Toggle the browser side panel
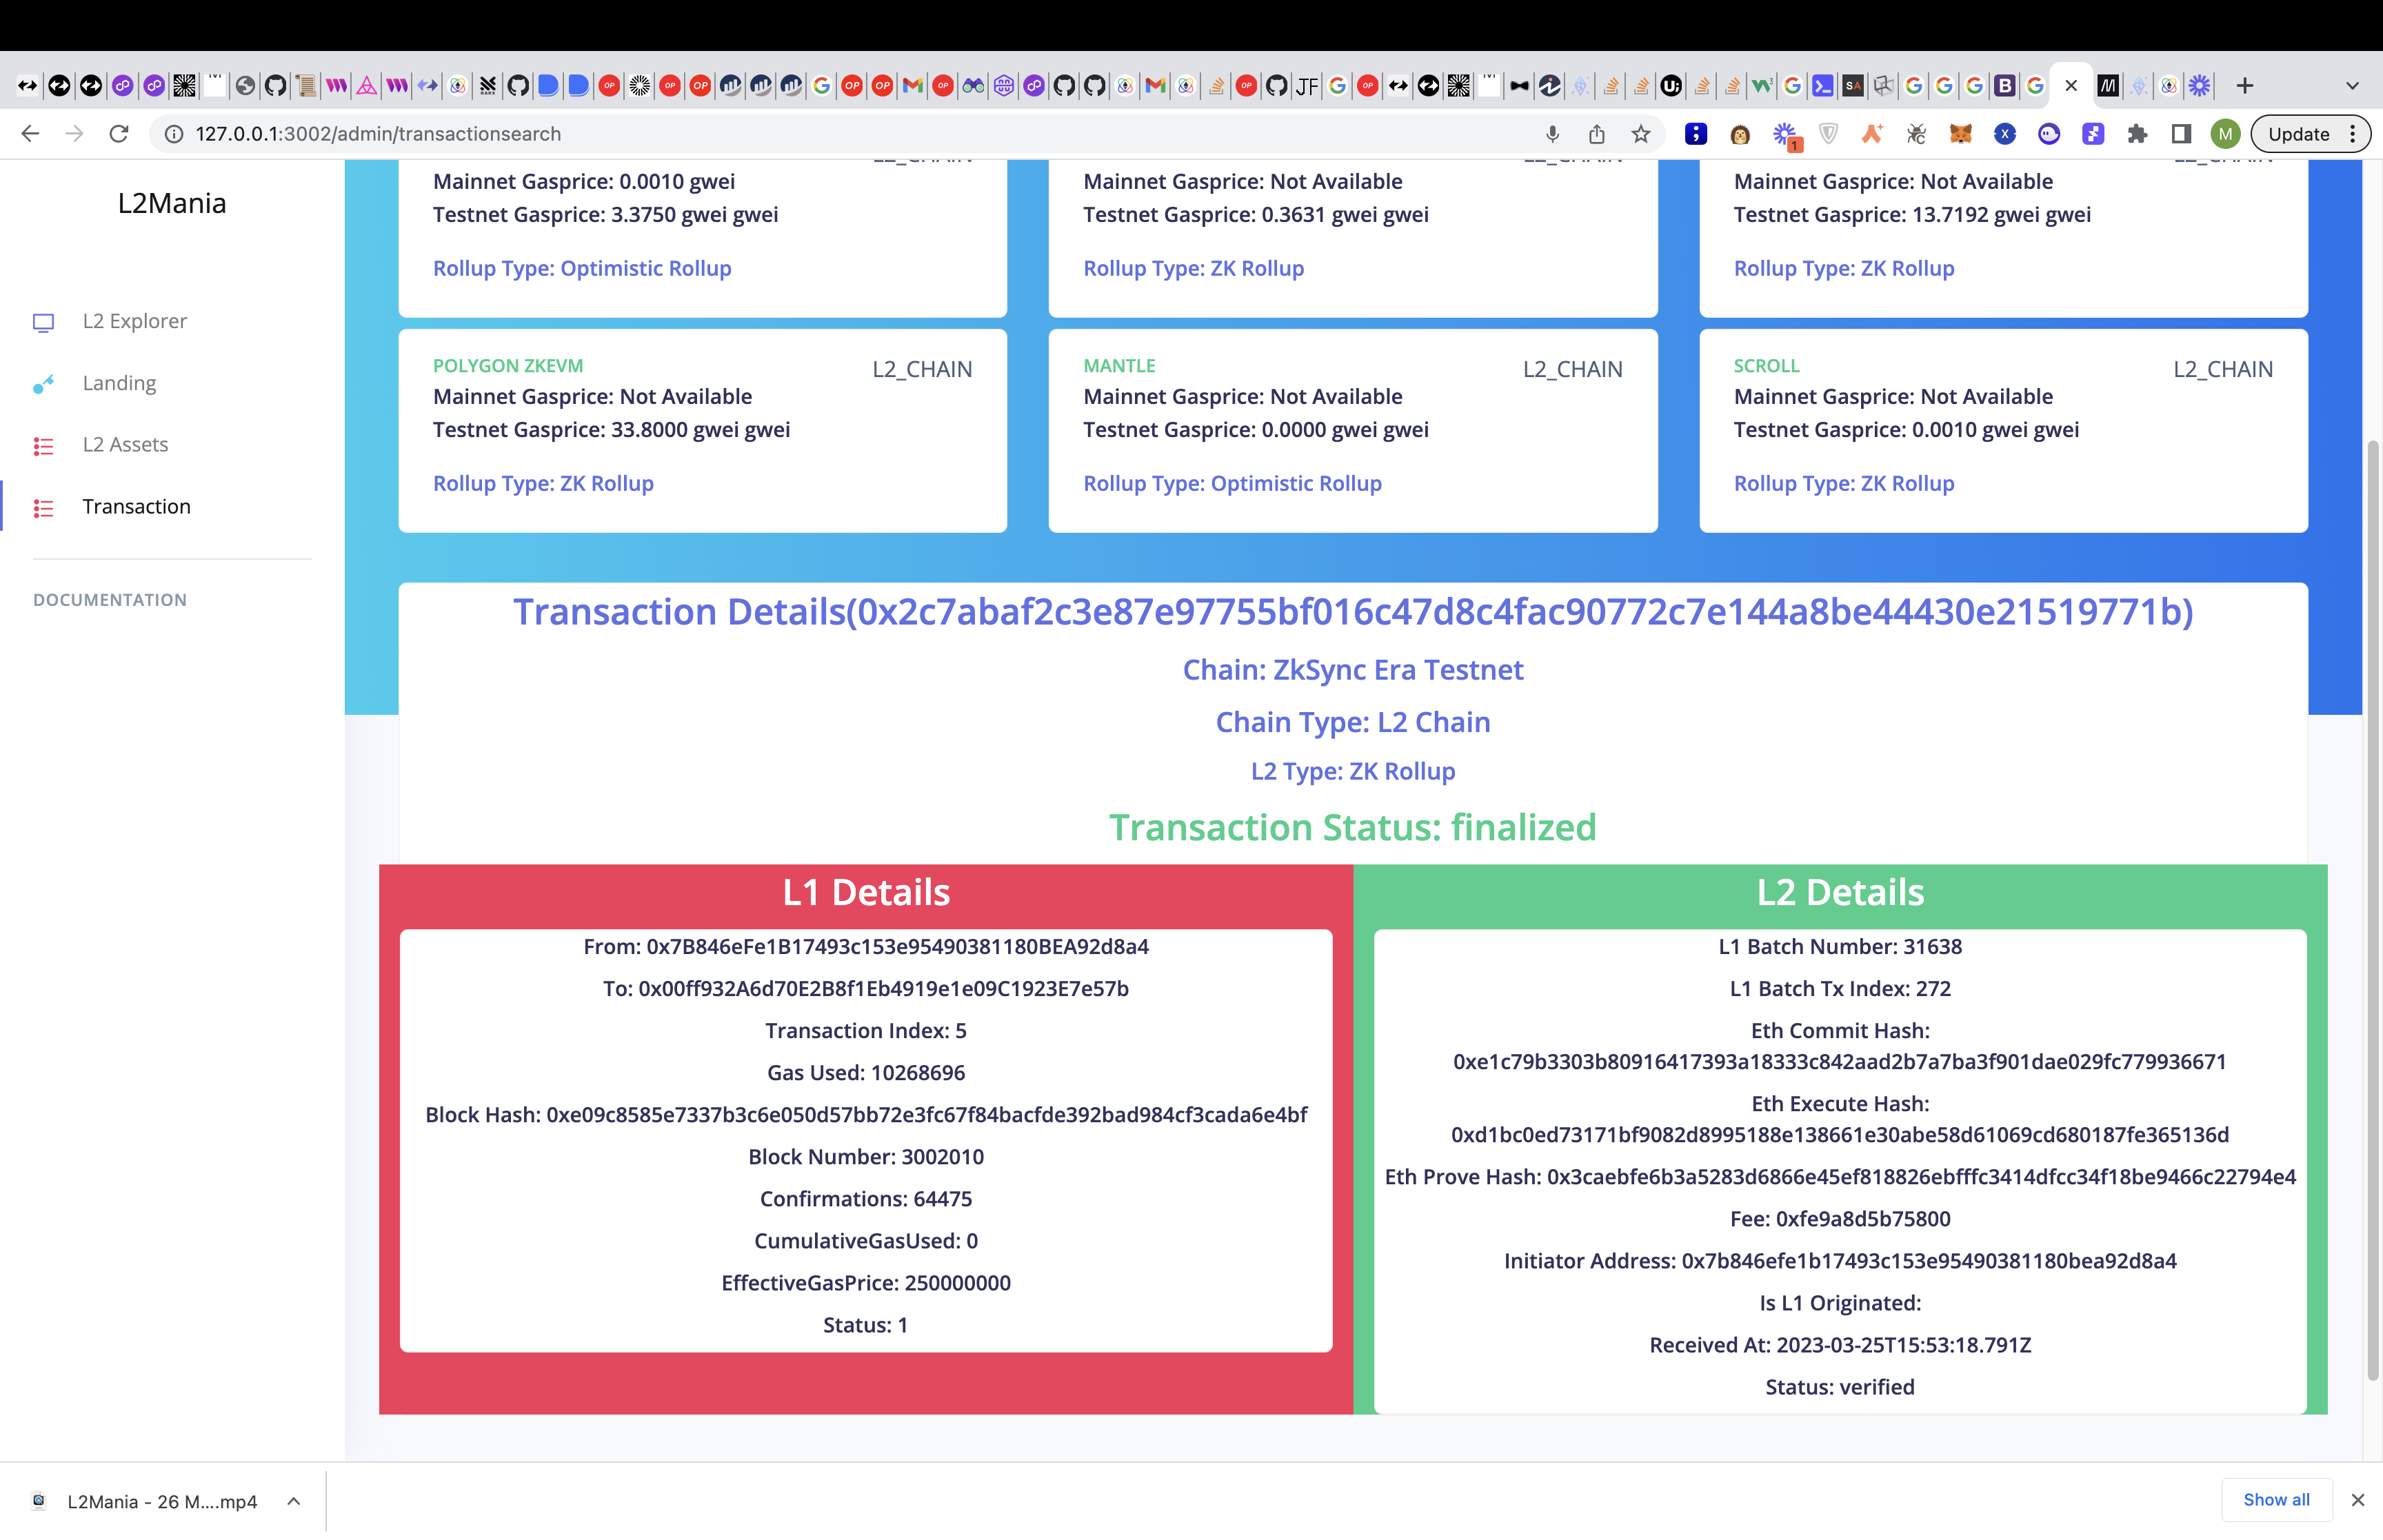The image size is (2383, 1540). coord(2181,134)
